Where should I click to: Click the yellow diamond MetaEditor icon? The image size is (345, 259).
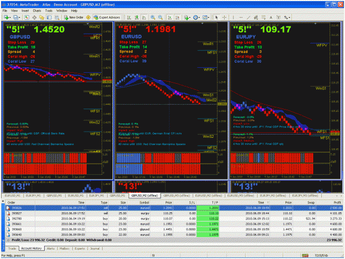[x=88, y=17]
